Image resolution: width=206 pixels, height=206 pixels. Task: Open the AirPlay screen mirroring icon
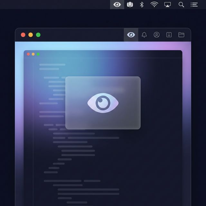(167, 5)
